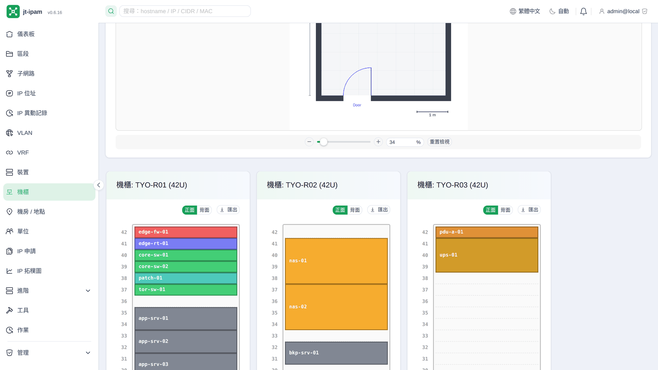Open the VLAN section
Image resolution: width=658 pixels, height=370 pixels.
coord(49,133)
